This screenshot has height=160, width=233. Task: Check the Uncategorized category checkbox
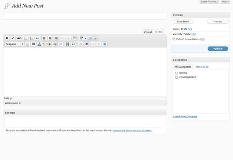pyautogui.click(x=177, y=77)
